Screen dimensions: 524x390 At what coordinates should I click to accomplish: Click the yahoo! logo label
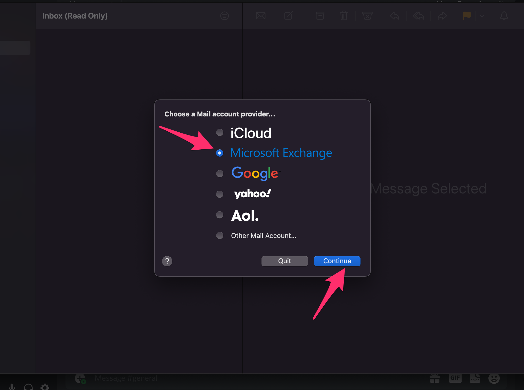[252, 194]
